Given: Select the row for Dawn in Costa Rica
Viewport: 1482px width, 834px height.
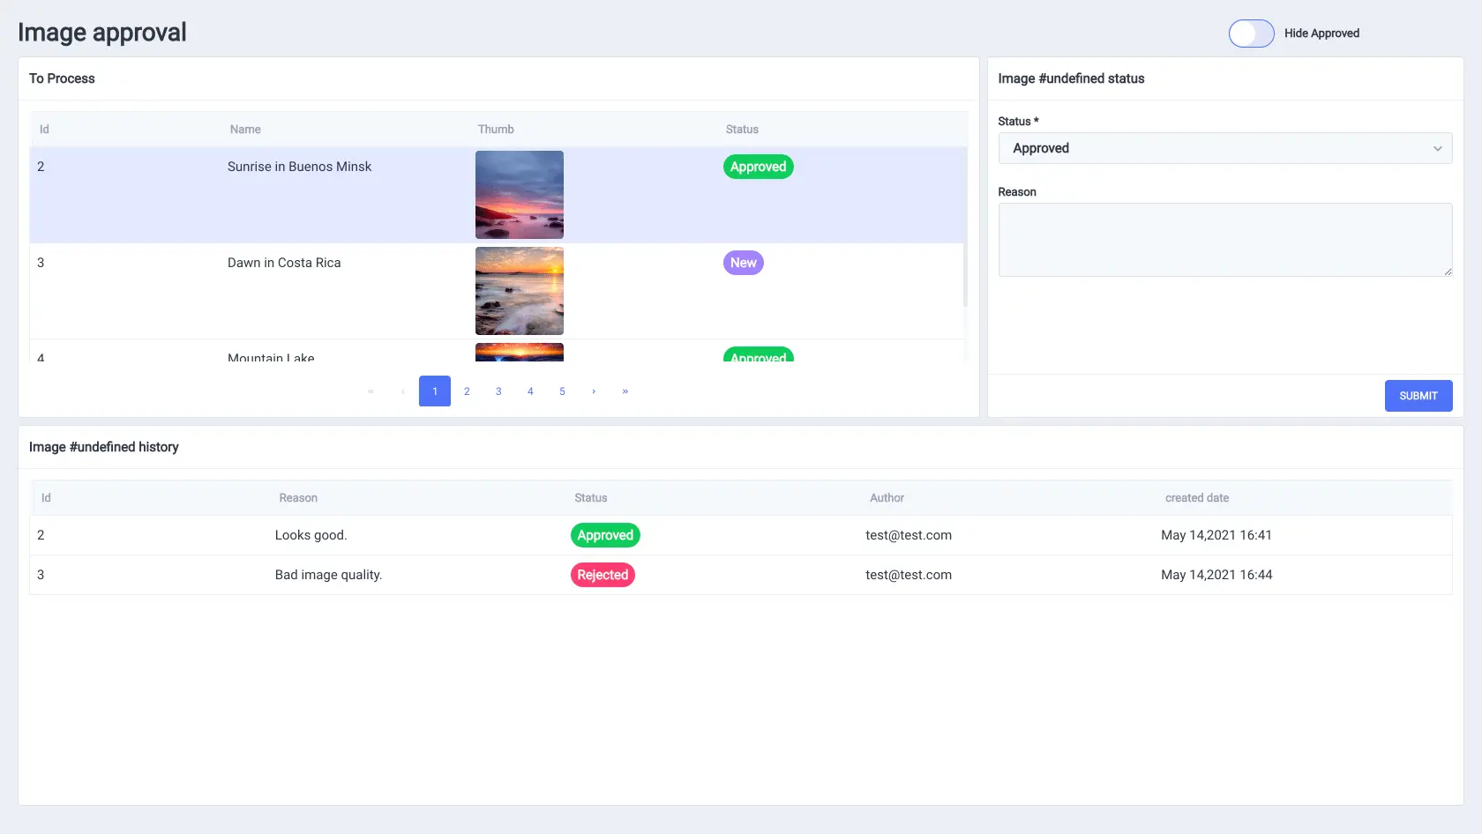Looking at the screenshot, I should (x=353, y=292).
